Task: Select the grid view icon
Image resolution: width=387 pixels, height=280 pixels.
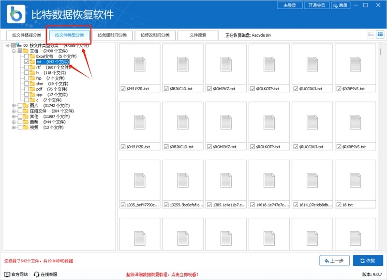Action: (380, 35)
